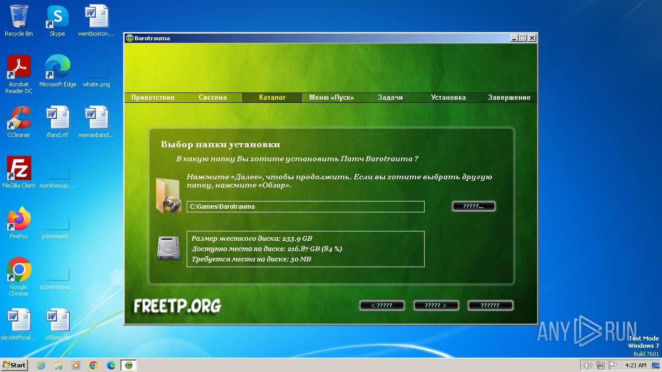Click the 'Доступно места на диске' line
Viewport: 662px width, 372px height.
(267, 249)
